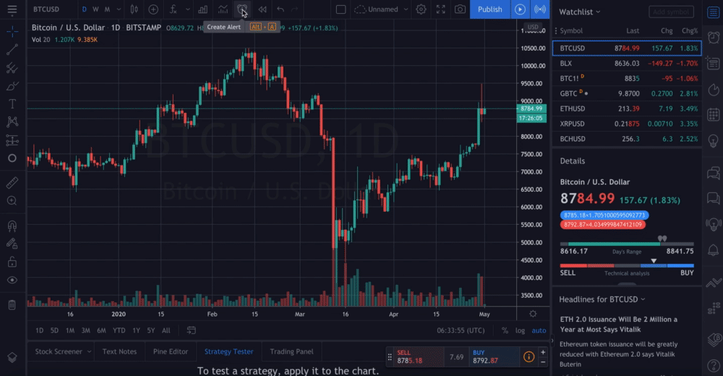Start bar replay
The width and height of the screenshot is (723, 376).
click(x=262, y=9)
